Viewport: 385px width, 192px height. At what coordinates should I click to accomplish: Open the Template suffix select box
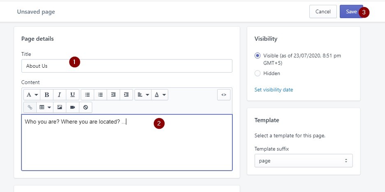coord(304,161)
